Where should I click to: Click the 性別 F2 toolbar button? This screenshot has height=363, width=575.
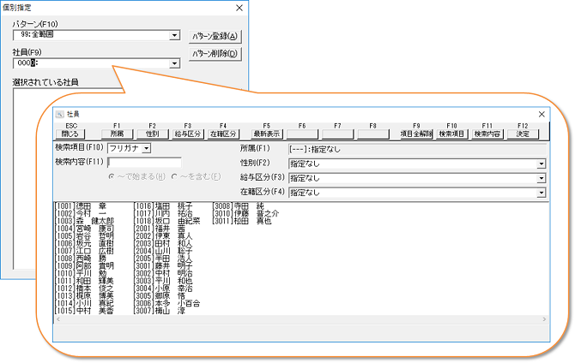pos(152,134)
